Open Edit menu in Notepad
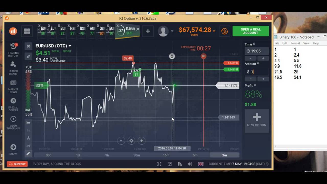The image size is (327, 184). tap(285, 43)
